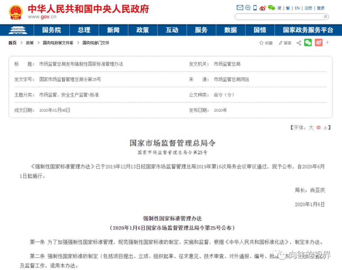342x270 pixels.
Task: Open the 首页 breadcrumb link
Action: [x=12, y=43]
